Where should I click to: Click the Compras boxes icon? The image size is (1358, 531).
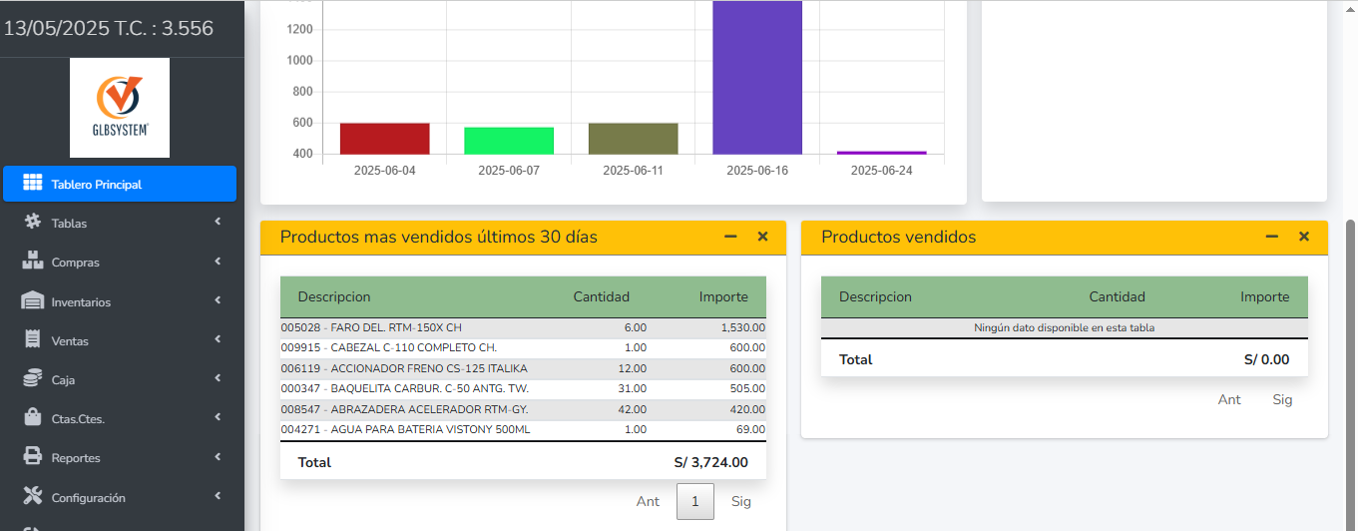(32, 262)
